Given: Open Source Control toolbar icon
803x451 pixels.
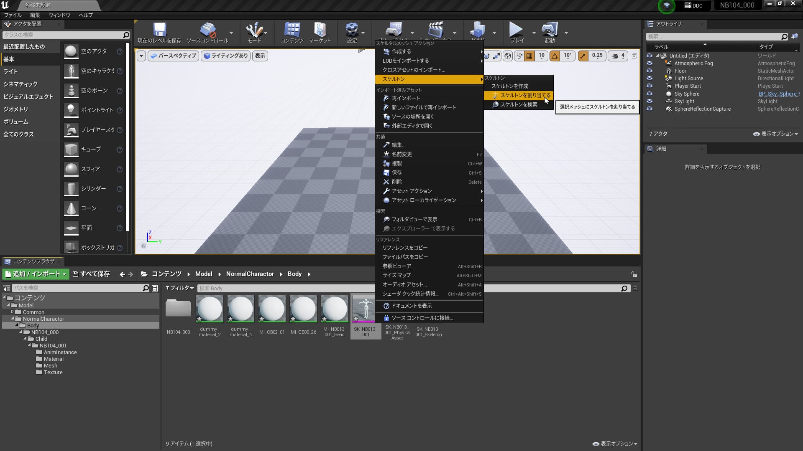Looking at the screenshot, I should point(207,29).
